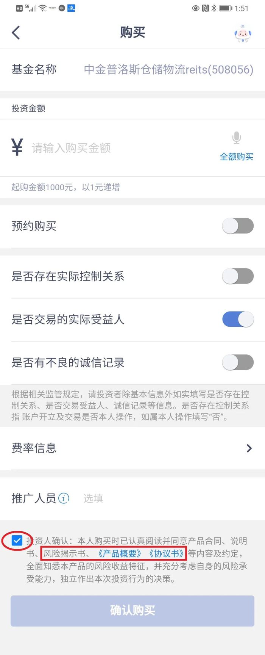Tap 全额购买 to buy full amount
The height and width of the screenshot is (655, 265).
click(236, 157)
